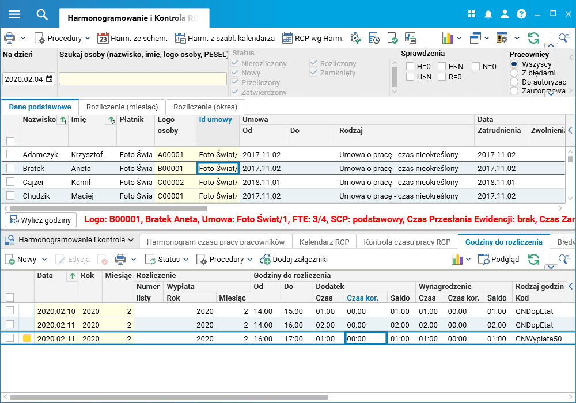Open the Kalendarz RCP tab

[x=324, y=242]
